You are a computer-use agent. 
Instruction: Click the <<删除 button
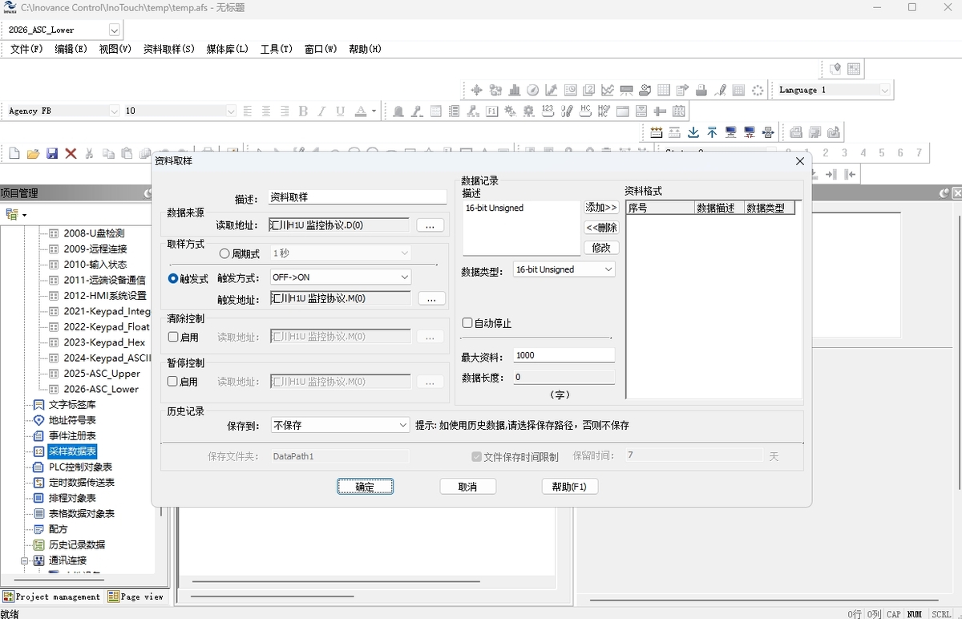click(601, 228)
